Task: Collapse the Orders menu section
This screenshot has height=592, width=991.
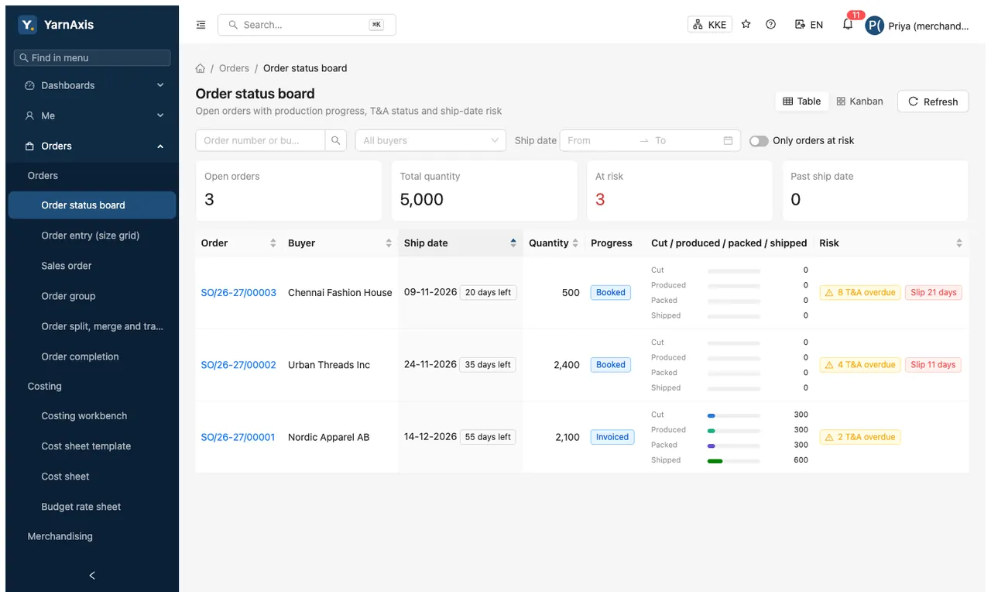Action: tap(92, 146)
